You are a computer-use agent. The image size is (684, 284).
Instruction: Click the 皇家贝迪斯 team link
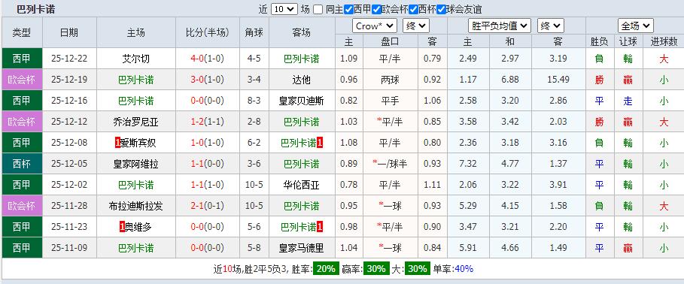[x=302, y=101]
